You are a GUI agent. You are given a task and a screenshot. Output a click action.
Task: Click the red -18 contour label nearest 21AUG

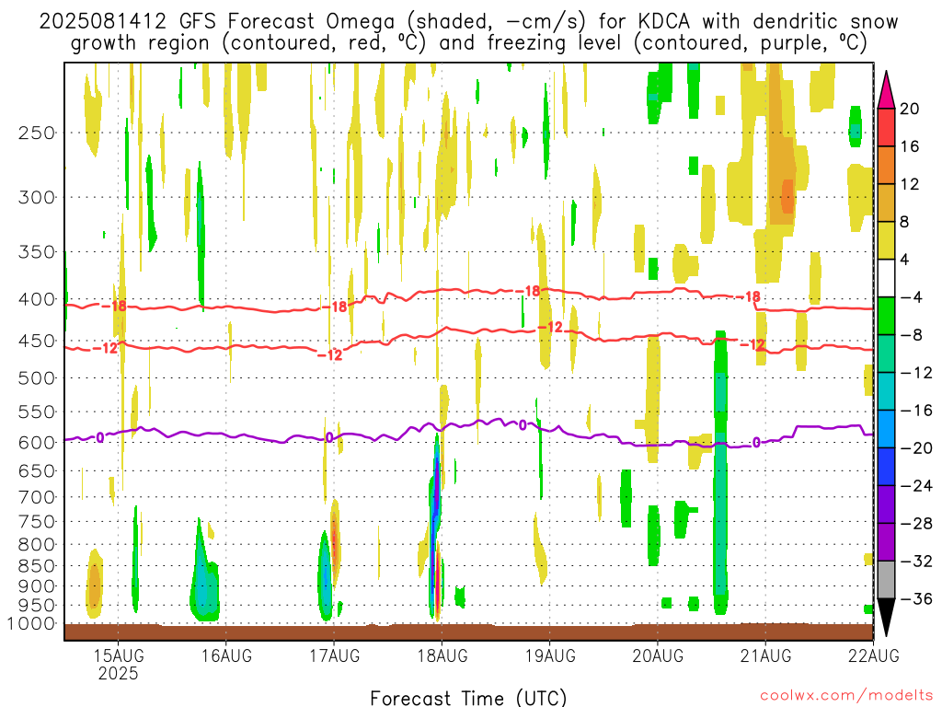[749, 296]
